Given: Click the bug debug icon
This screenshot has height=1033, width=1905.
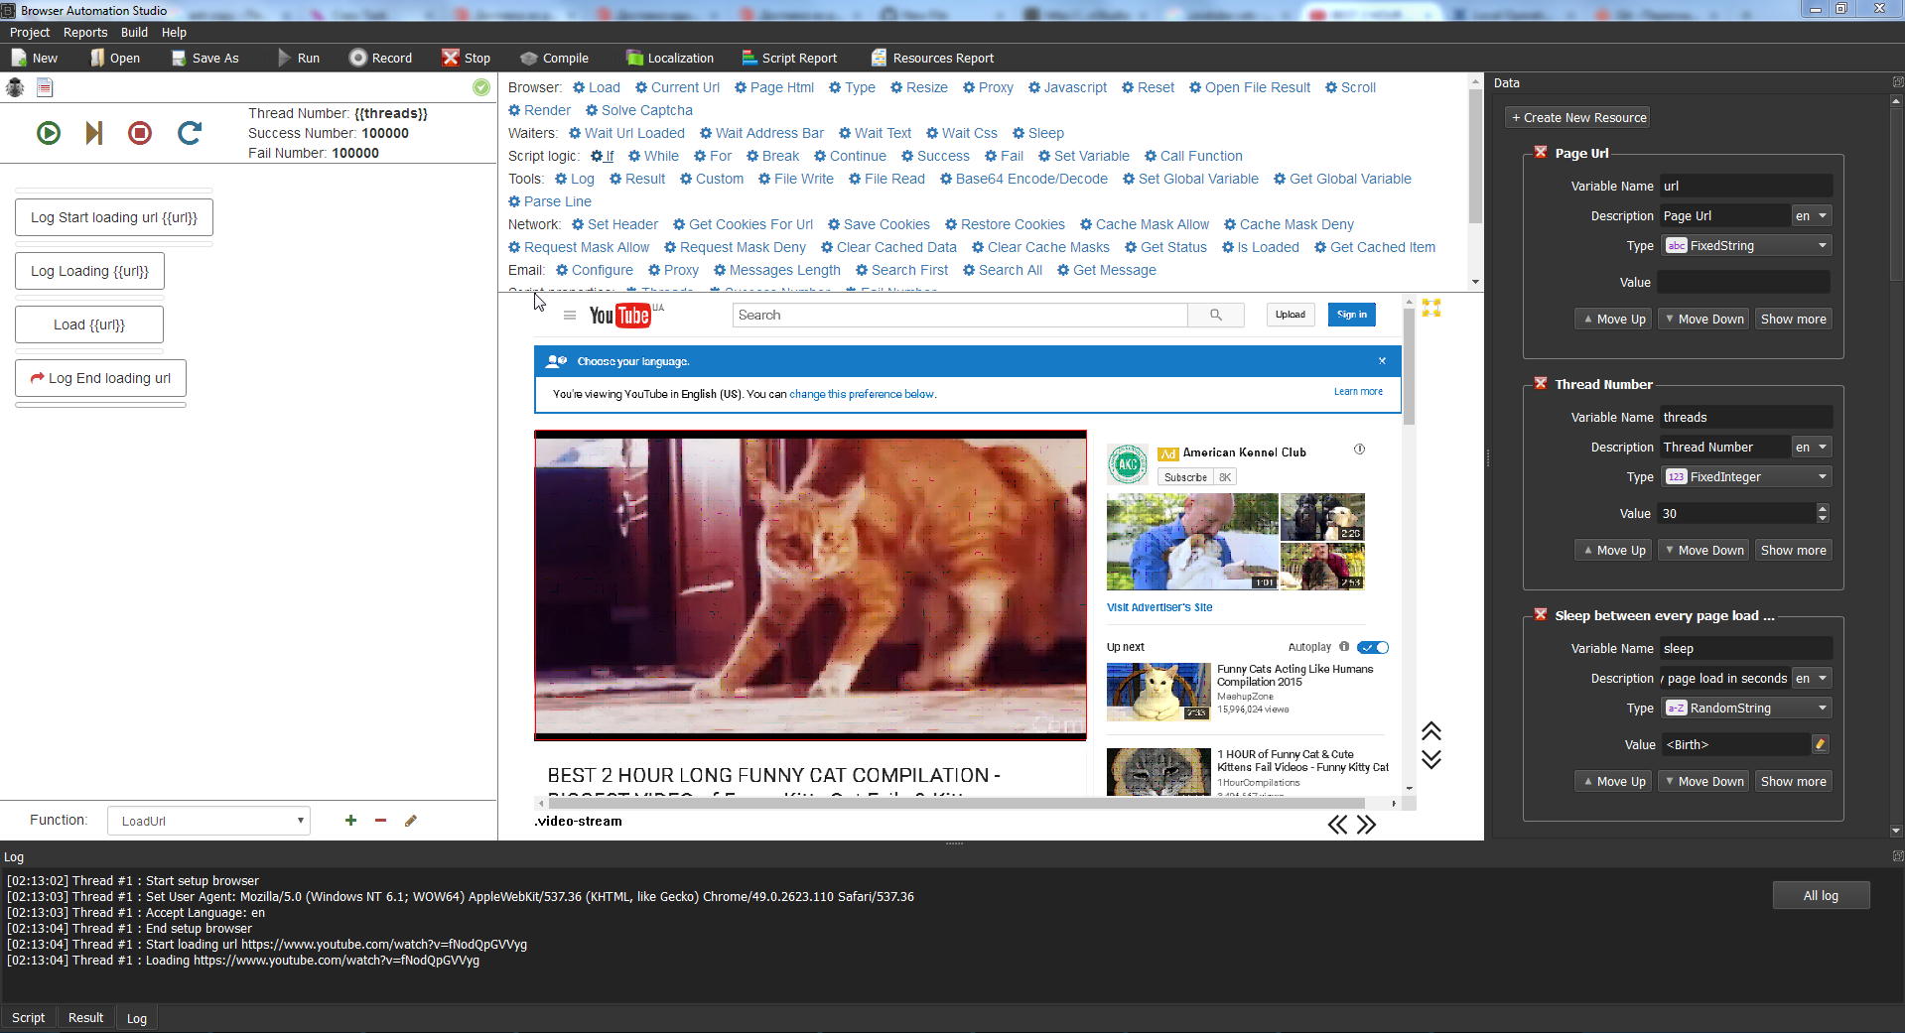Looking at the screenshot, I should tap(15, 87).
